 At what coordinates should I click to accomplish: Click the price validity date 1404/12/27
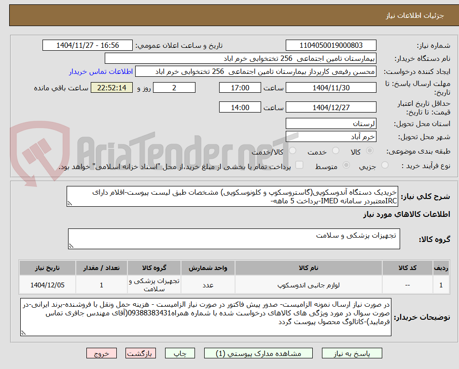pos(331,107)
